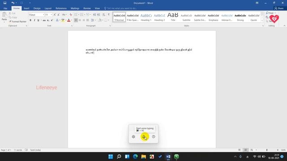This screenshot has height=161, width=287.
Task: Click the proofing status icon in status bar
Action: [x=26, y=150]
